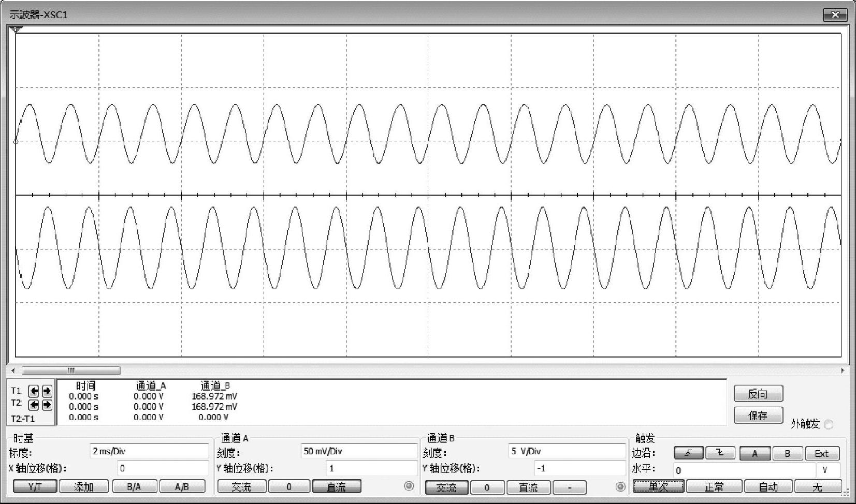Image resolution: width=856 pixels, height=504 pixels.
Task: Set Channel A coupling to 直流 (DC)
Action: click(x=337, y=487)
